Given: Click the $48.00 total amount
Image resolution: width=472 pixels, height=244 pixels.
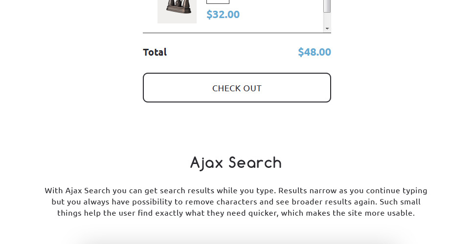Looking at the screenshot, I should click(x=314, y=52).
